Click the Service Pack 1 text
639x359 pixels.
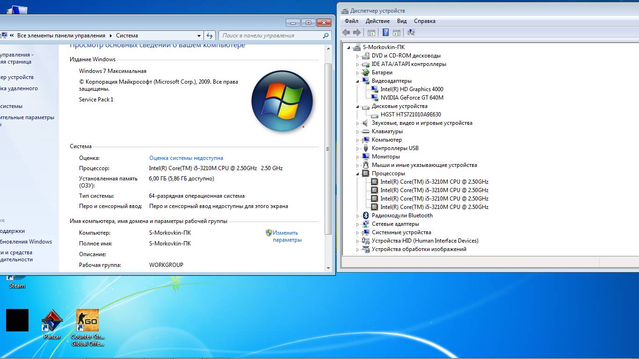[x=96, y=100]
